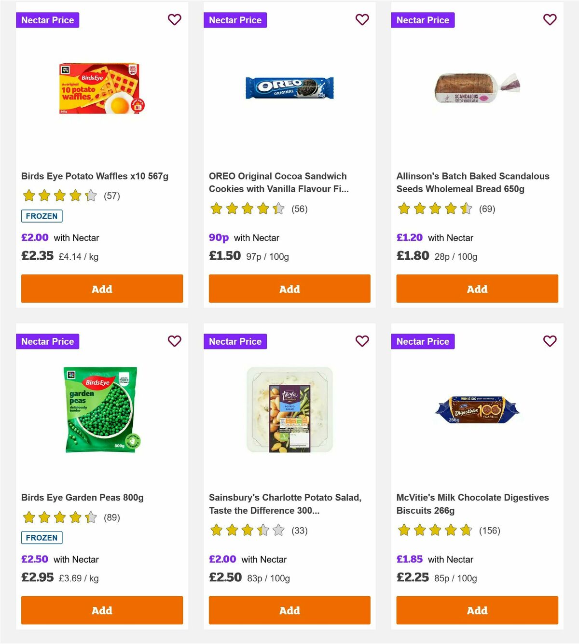The image size is (579, 644).
Task: Click the (56) review count for OREO
Action: (x=299, y=209)
